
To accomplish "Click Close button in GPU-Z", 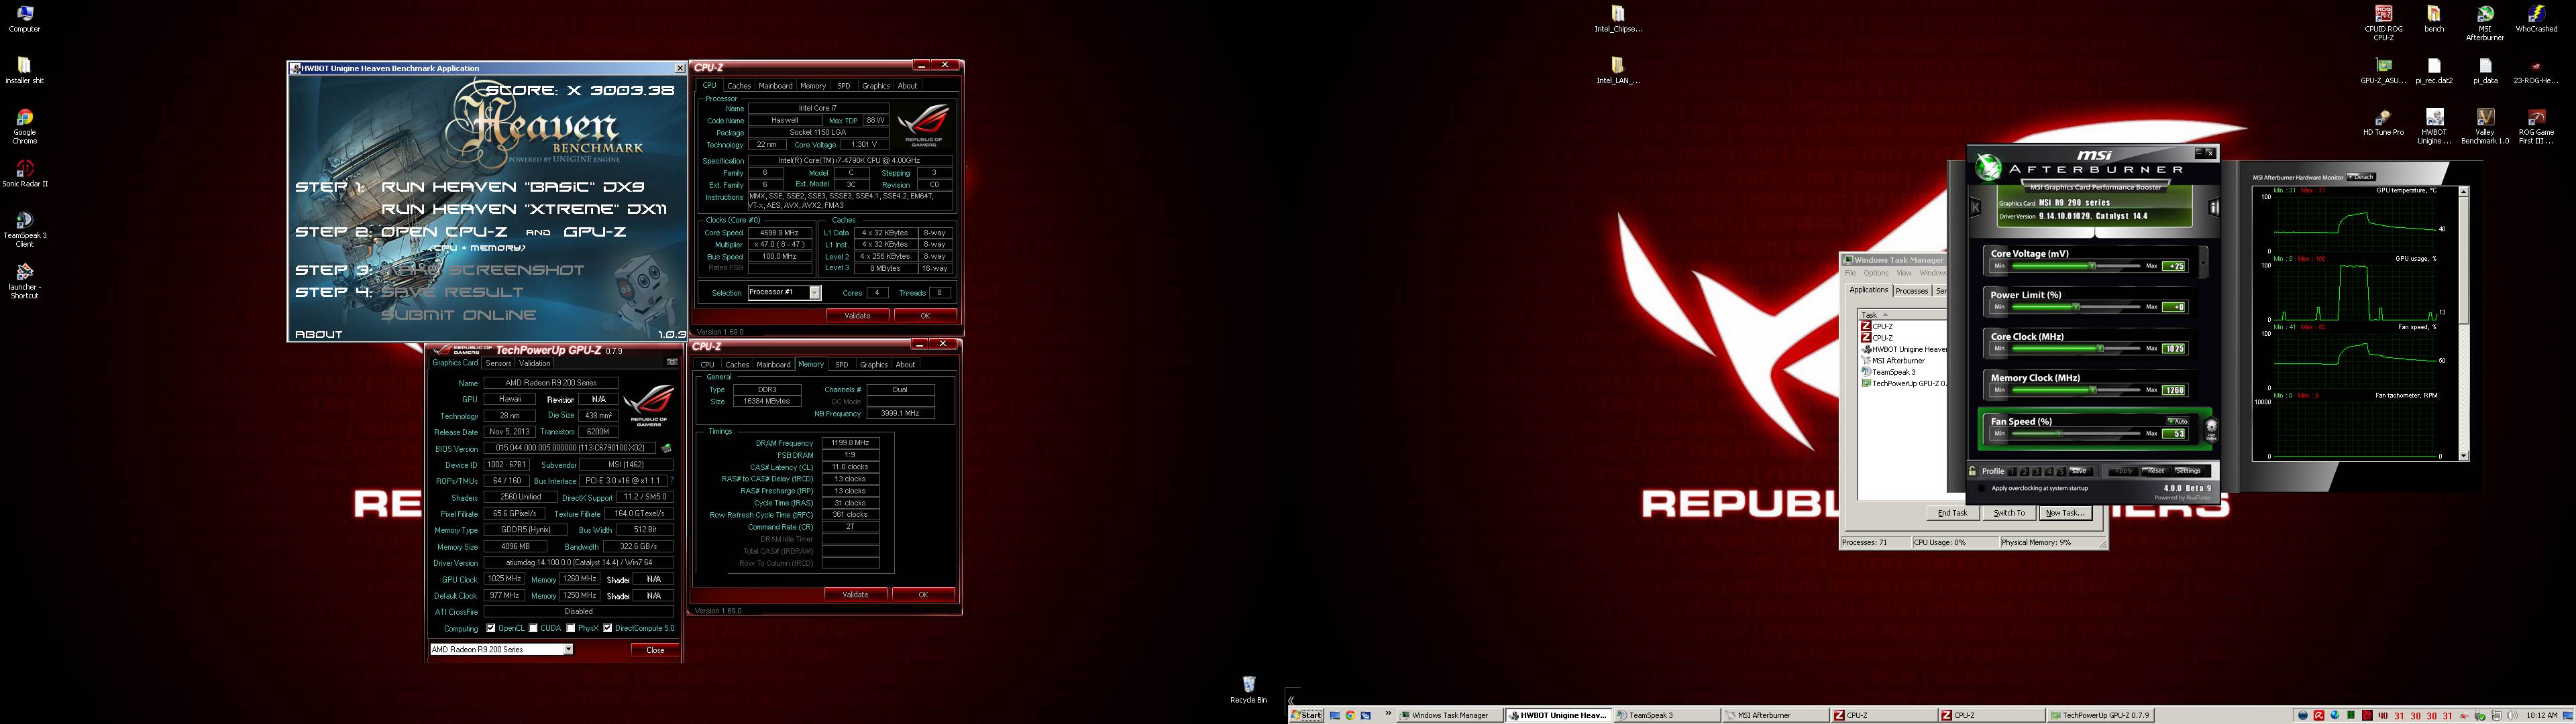I will pos(655,650).
